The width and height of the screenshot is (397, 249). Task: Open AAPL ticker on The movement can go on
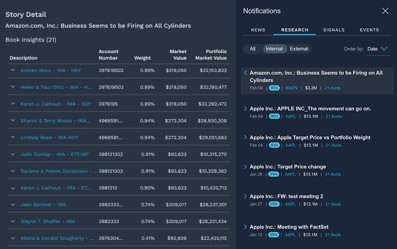click(x=291, y=116)
